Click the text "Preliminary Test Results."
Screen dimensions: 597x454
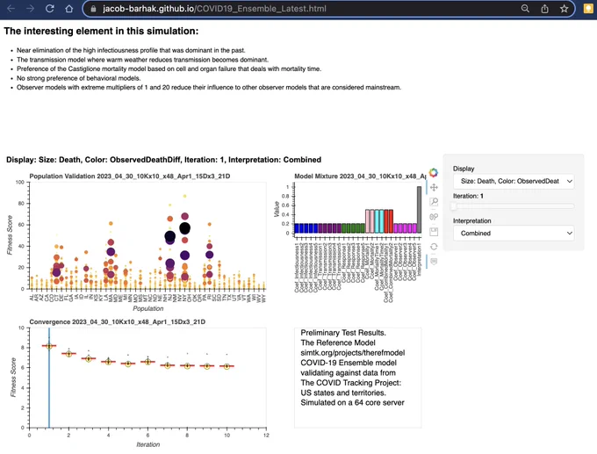[343, 333]
